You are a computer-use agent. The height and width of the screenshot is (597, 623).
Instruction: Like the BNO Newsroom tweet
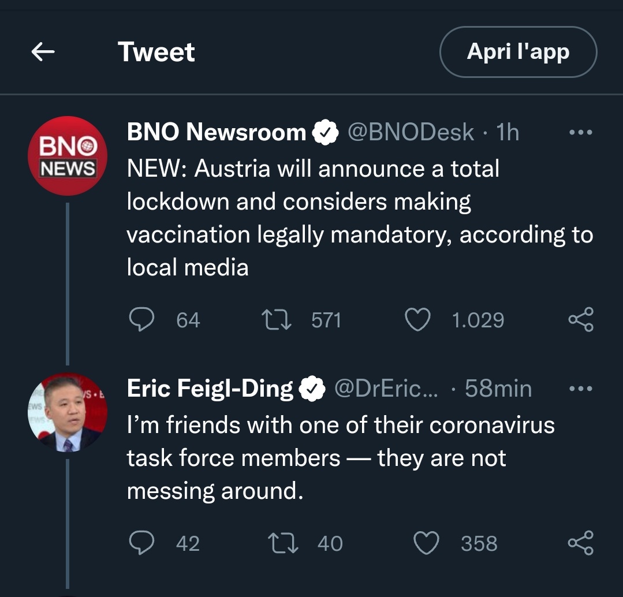pyautogui.click(x=417, y=320)
